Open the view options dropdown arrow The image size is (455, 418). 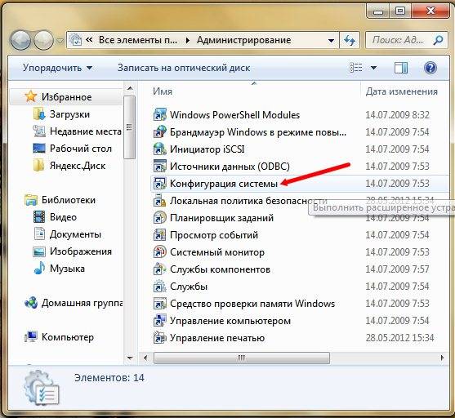374,68
